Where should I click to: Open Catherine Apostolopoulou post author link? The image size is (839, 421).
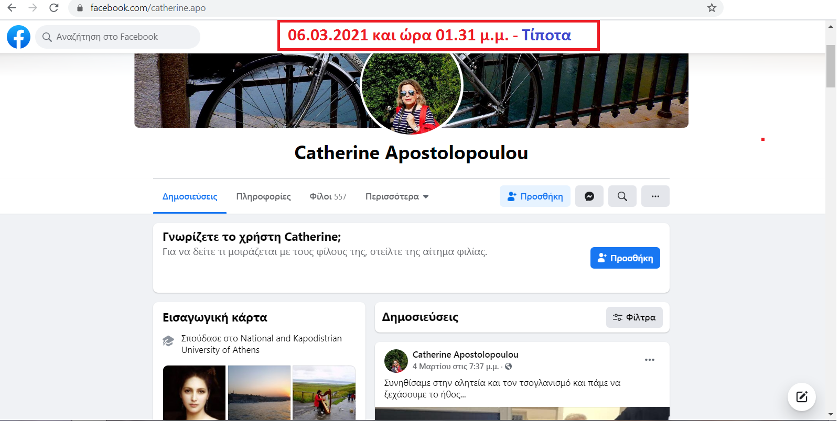pos(465,354)
